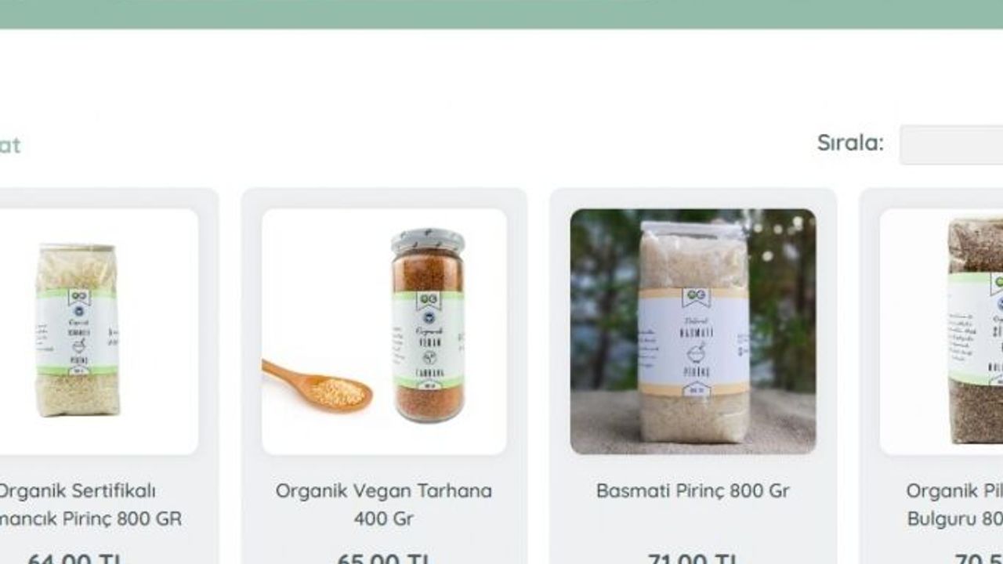Open the Organik Pilavlık Bulguru title link

pyautogui.click(x=954, y=504)
